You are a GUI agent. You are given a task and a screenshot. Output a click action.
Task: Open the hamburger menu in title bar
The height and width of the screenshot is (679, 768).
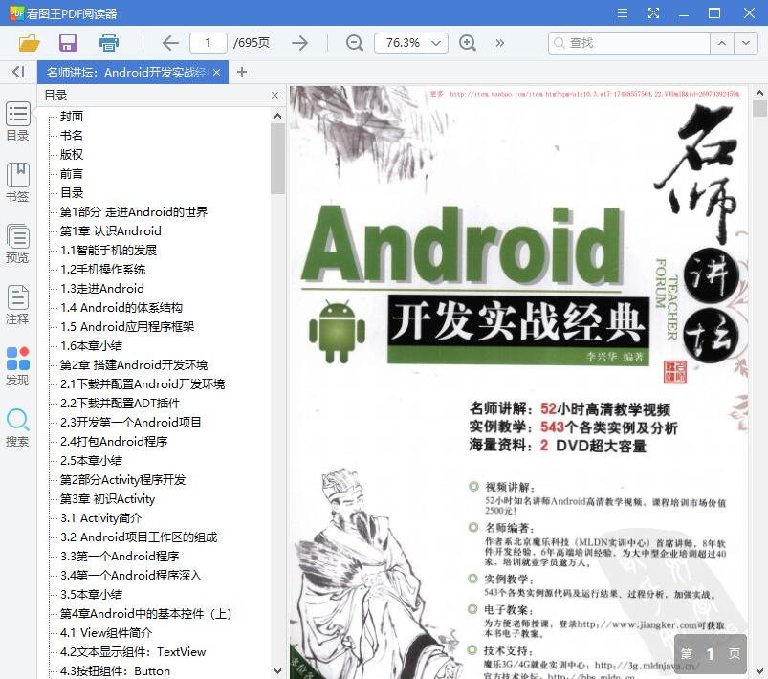[x=622, y=13]
